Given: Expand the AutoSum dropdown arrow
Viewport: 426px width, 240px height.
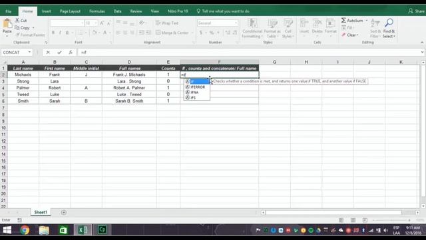Looking at the screenshot, I should point(367,21).
